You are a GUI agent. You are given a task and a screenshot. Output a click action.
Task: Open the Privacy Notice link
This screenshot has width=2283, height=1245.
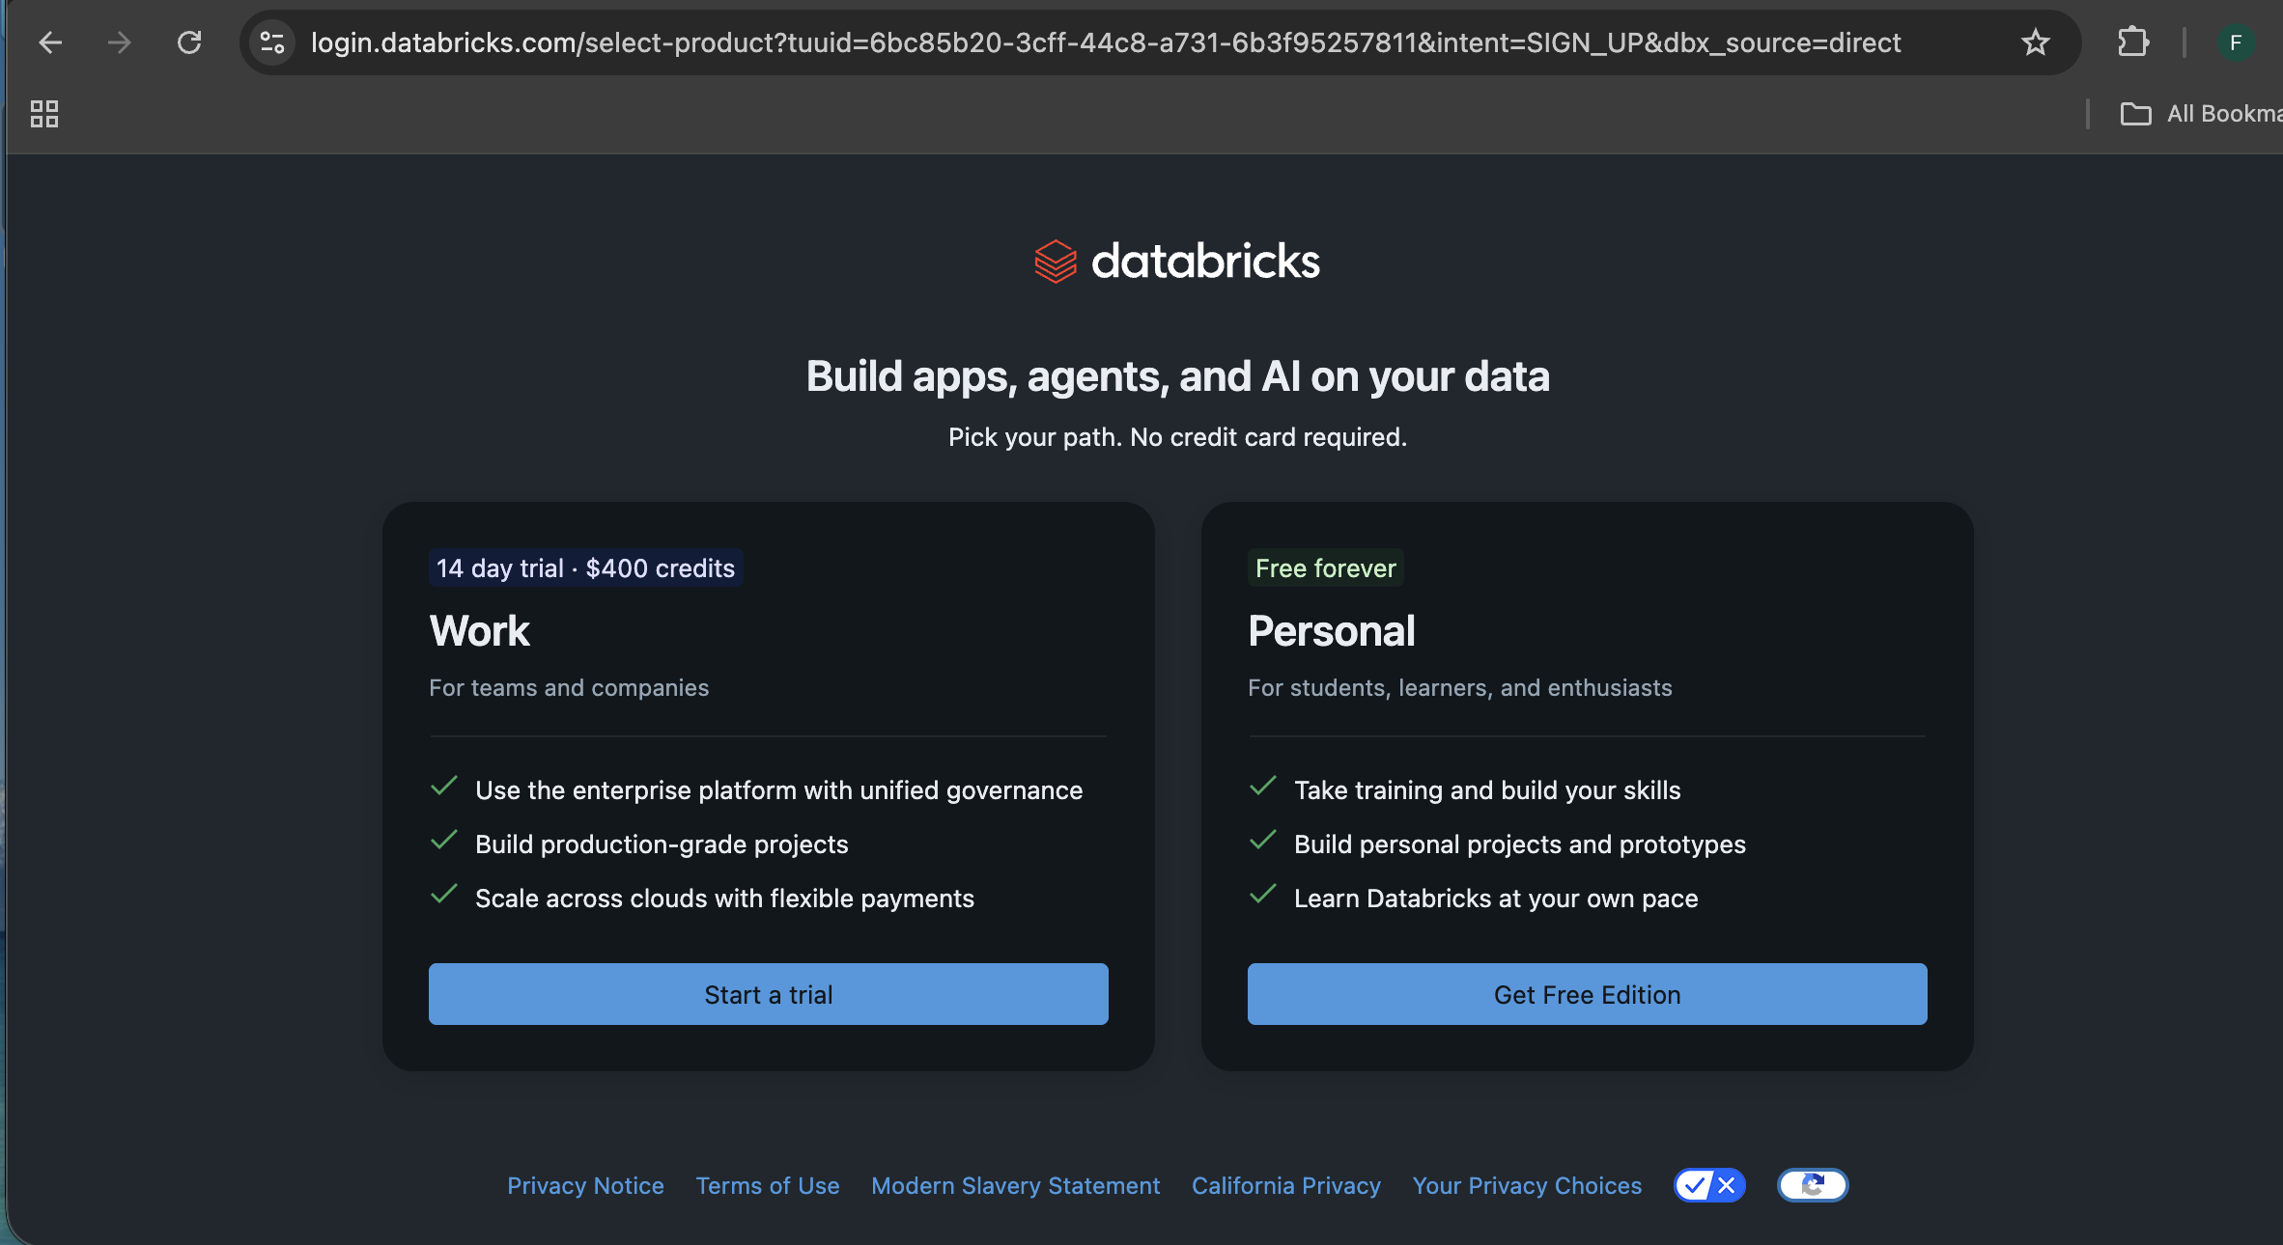585,1185
